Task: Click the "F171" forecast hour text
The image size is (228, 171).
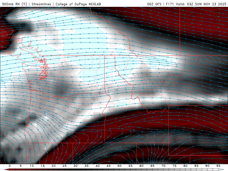Action: tap(170, 4)
